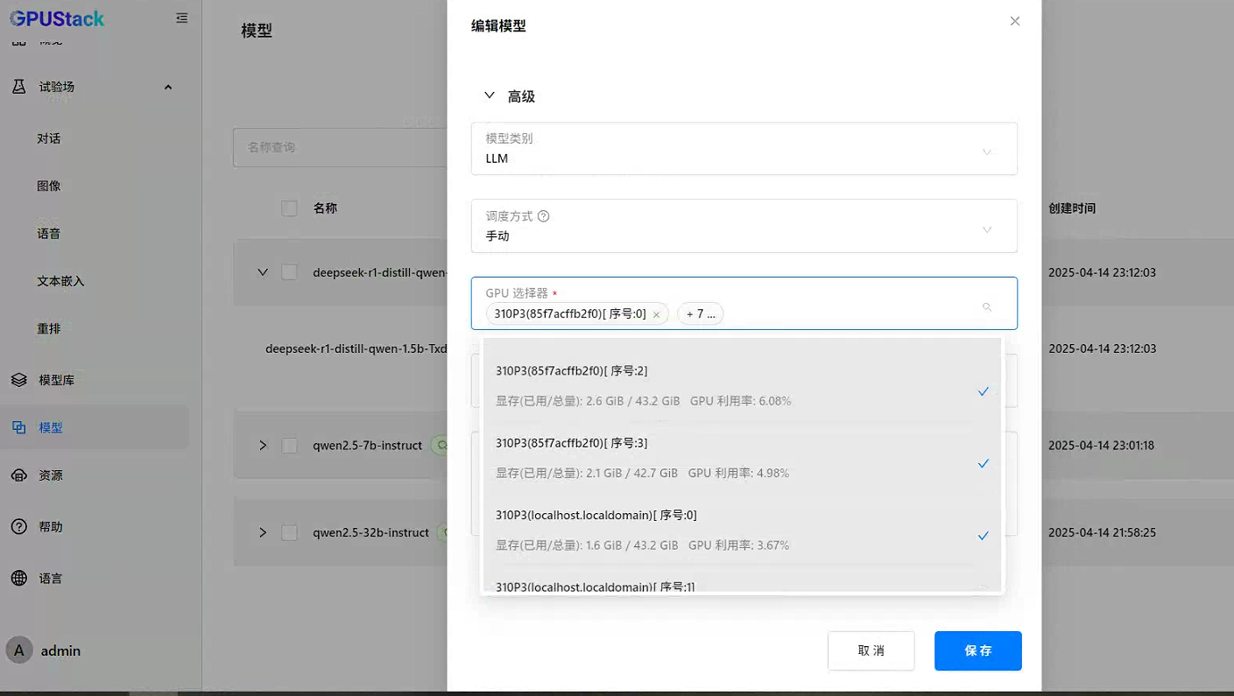Viewport: 1234px width, 696px height.
Task: Click the search icon in GPU 选择器
Action: [x=987, y=307]
